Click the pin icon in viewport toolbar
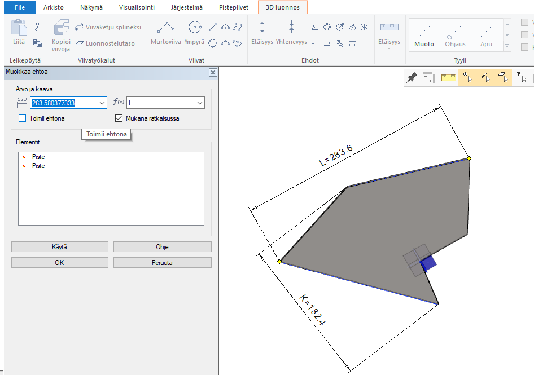Viewport: 534px width, 375px height. [412, 78]
